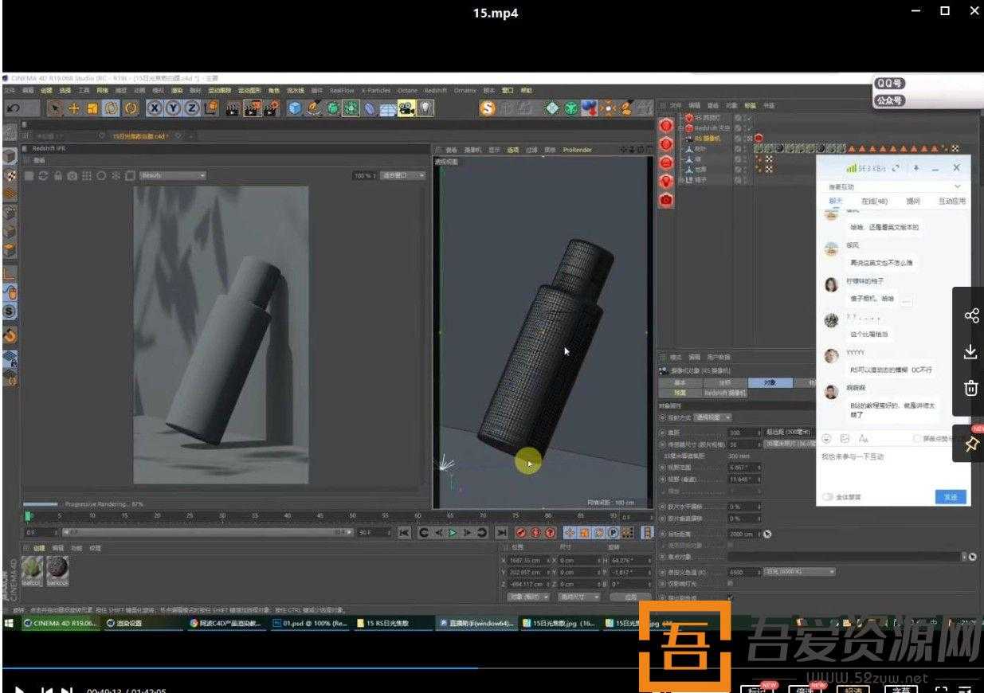This screenshot has width=984, height=693.
Task: Click the clapperboard icon to render the view
Action: click(233, 109)
